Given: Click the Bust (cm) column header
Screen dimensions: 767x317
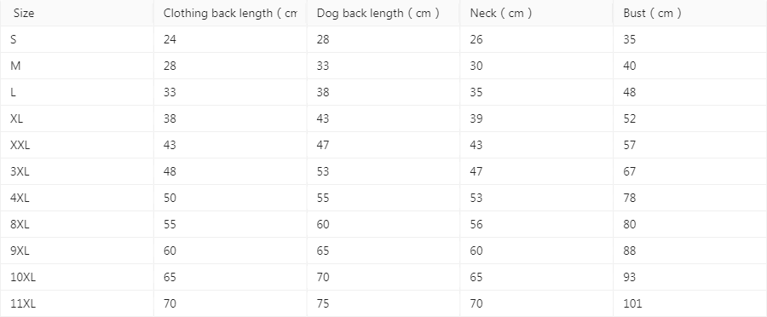Looking at the screenshot, I should click(689, 14).
